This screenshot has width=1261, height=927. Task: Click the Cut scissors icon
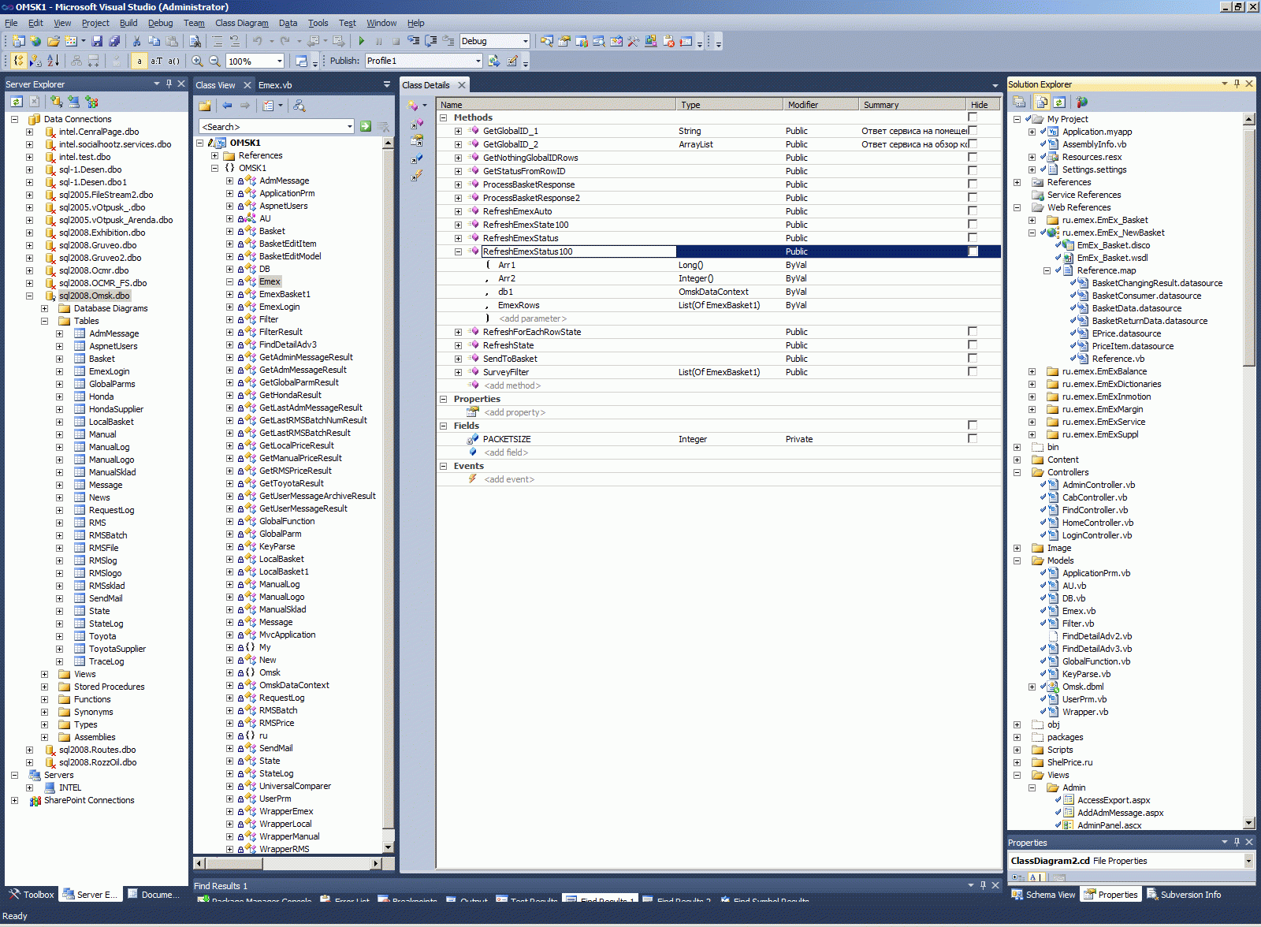pyautogui.click(x=136, y=41)
